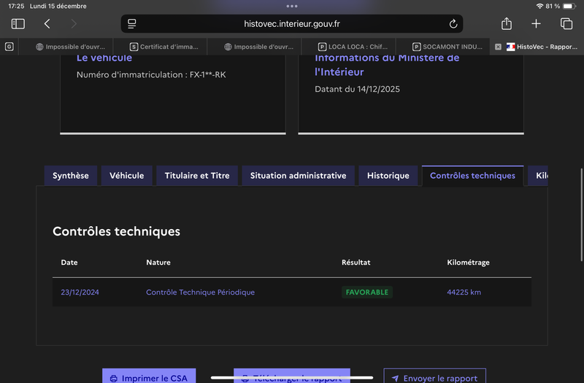
Task: Open the Véhicule tab
Action: (127, 176)
